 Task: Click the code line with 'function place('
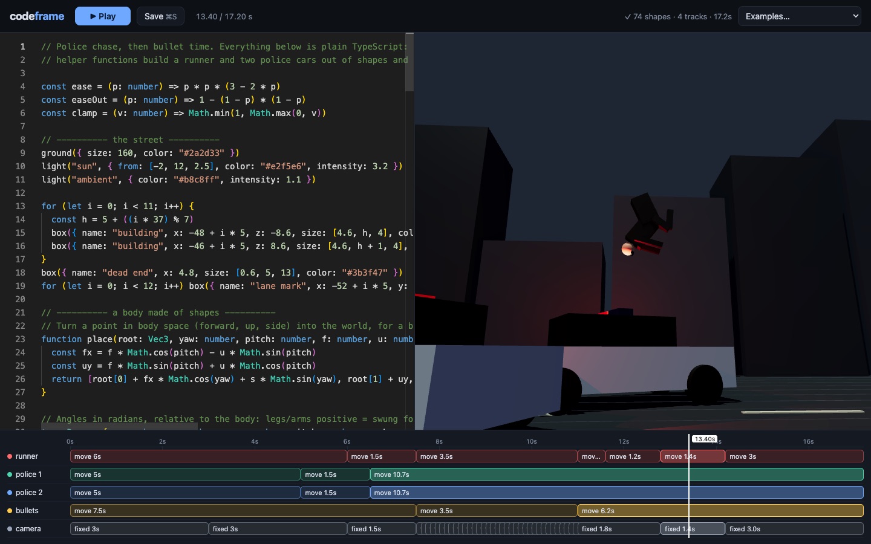(x=227, y=339)
